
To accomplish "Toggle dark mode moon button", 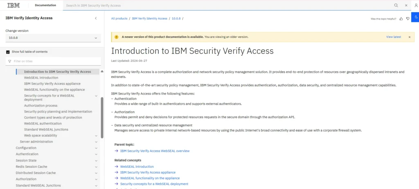I will (x=415, y=17).
